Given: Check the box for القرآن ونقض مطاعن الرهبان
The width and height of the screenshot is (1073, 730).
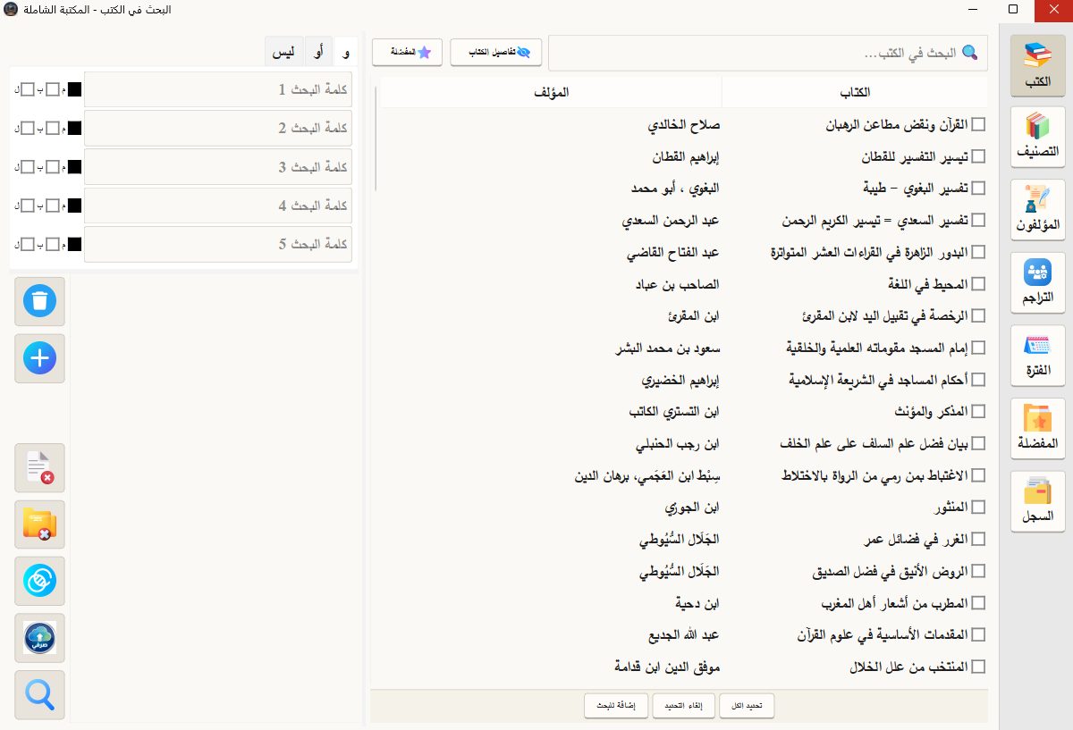Looking at the screenshot, I should 978,124.
